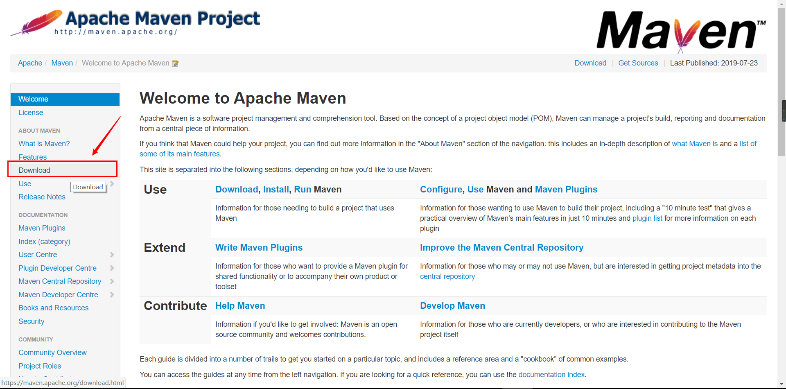Click the scrollbar down arrow
Viewport: 786px width, 389px height.
click(x=781, y=385)
